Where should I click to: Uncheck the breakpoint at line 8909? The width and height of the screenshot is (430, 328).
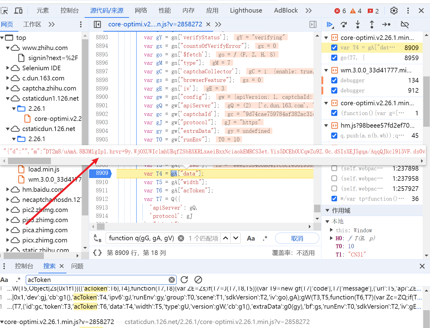point(334,48)
